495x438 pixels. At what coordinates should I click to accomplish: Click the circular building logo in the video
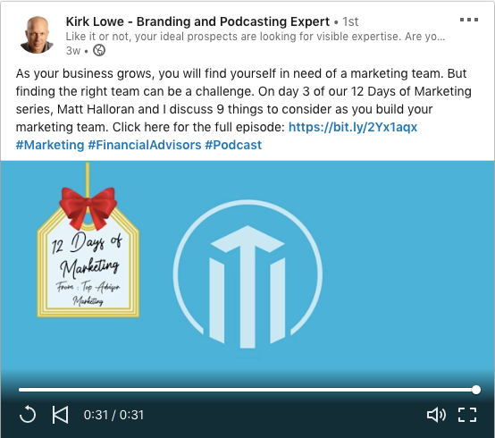point(247,274)
